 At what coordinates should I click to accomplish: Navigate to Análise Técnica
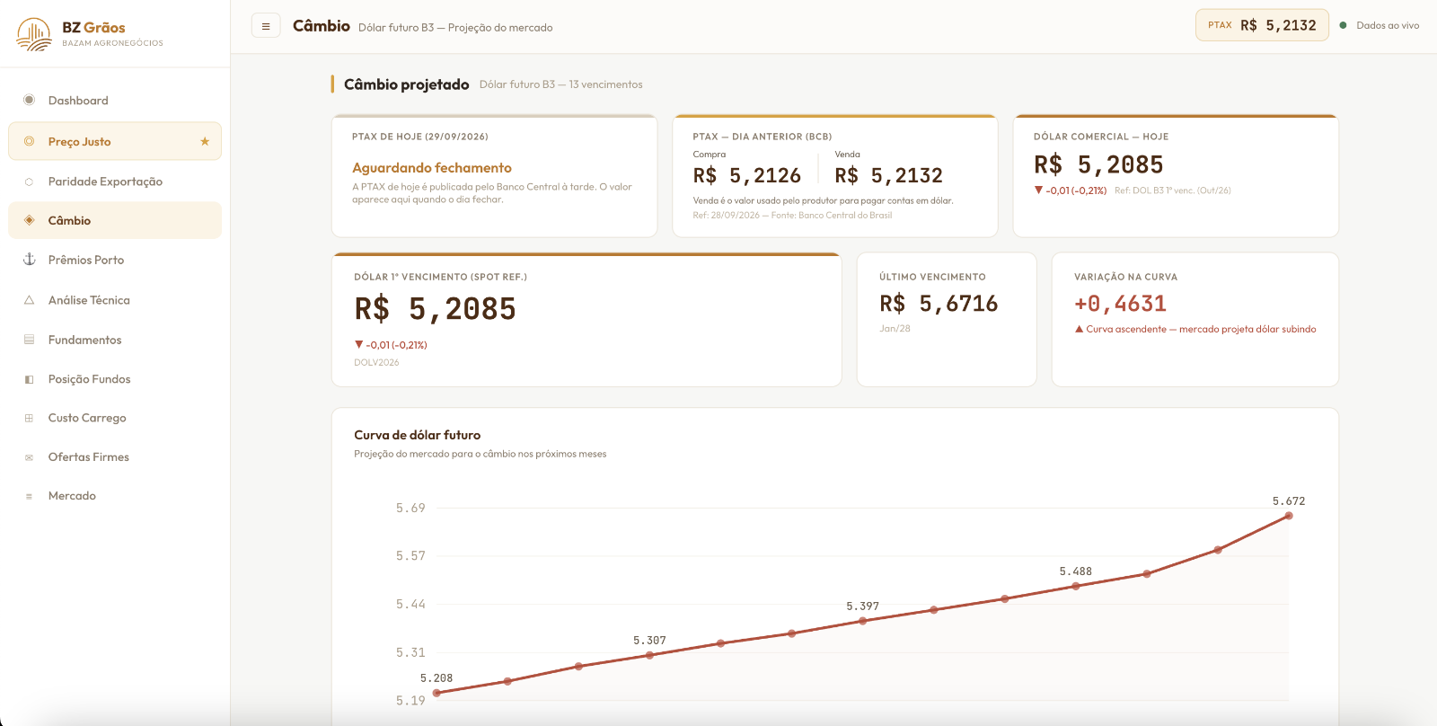click(115, 300)
